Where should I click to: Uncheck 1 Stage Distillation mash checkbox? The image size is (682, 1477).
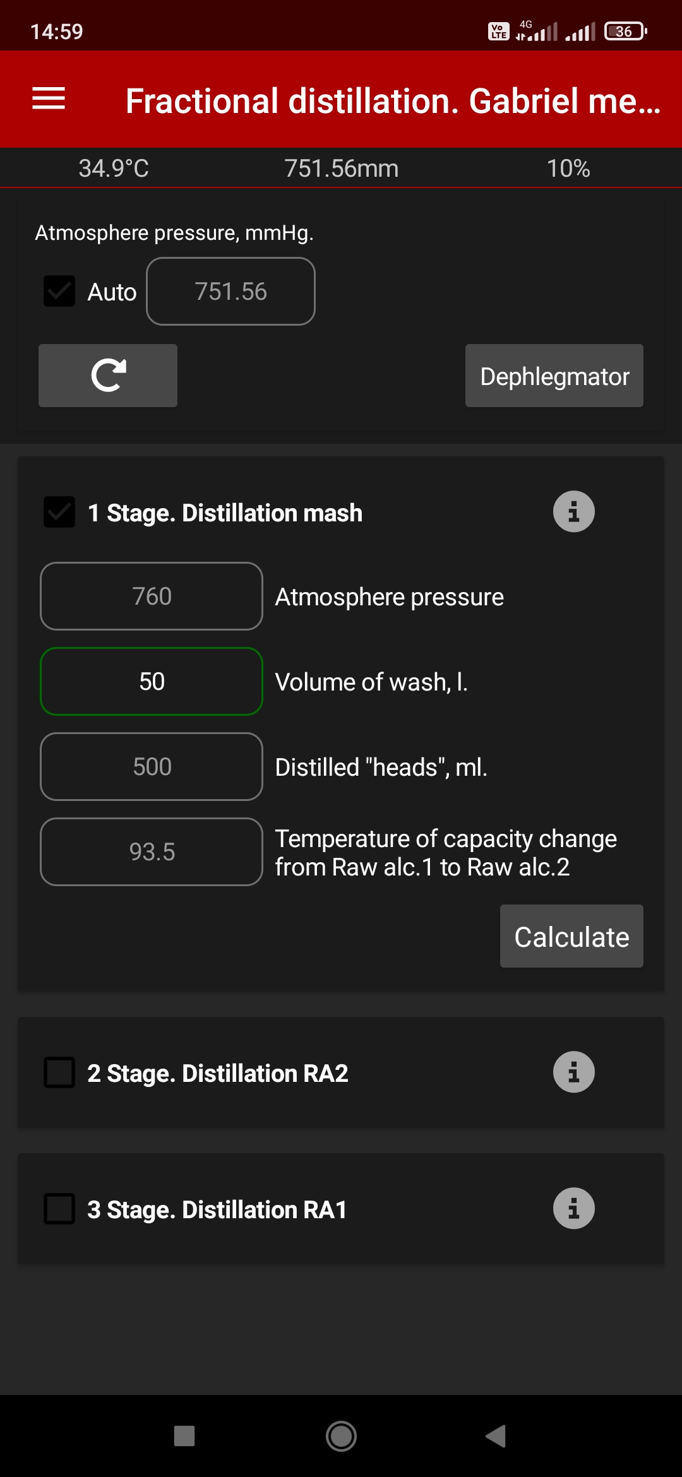click(59, 512)
